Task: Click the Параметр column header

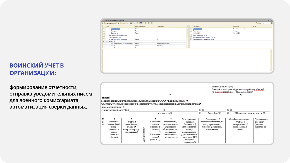Action: [x=212, y=27]
